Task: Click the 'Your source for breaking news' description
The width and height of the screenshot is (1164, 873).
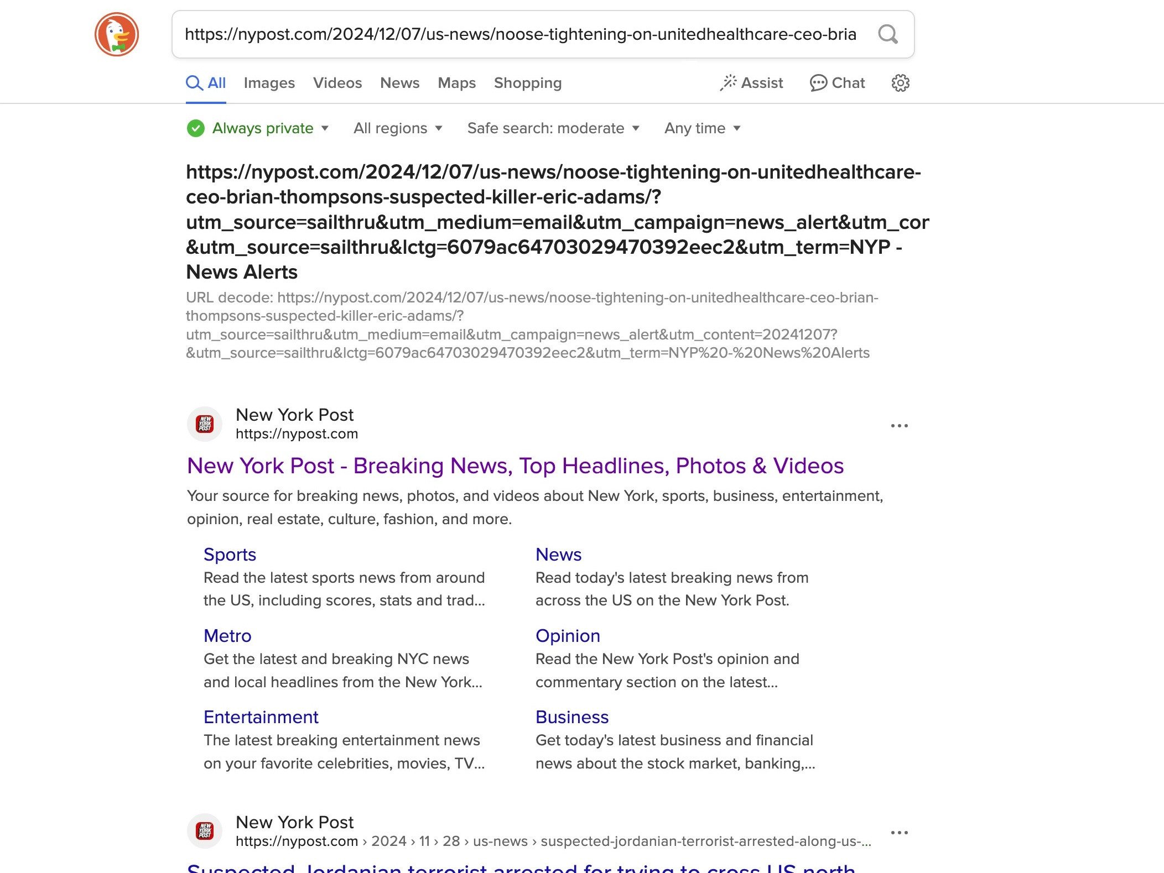Action: pyautogui.click(x=535, y=508)
